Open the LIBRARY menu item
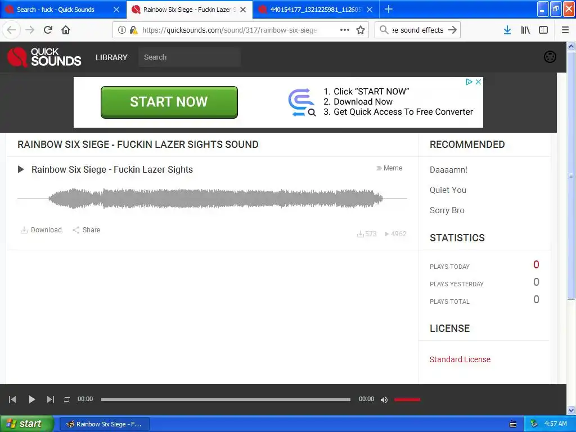Image resolution: width=576 pixels, height=432 pixels. point(111,57)
